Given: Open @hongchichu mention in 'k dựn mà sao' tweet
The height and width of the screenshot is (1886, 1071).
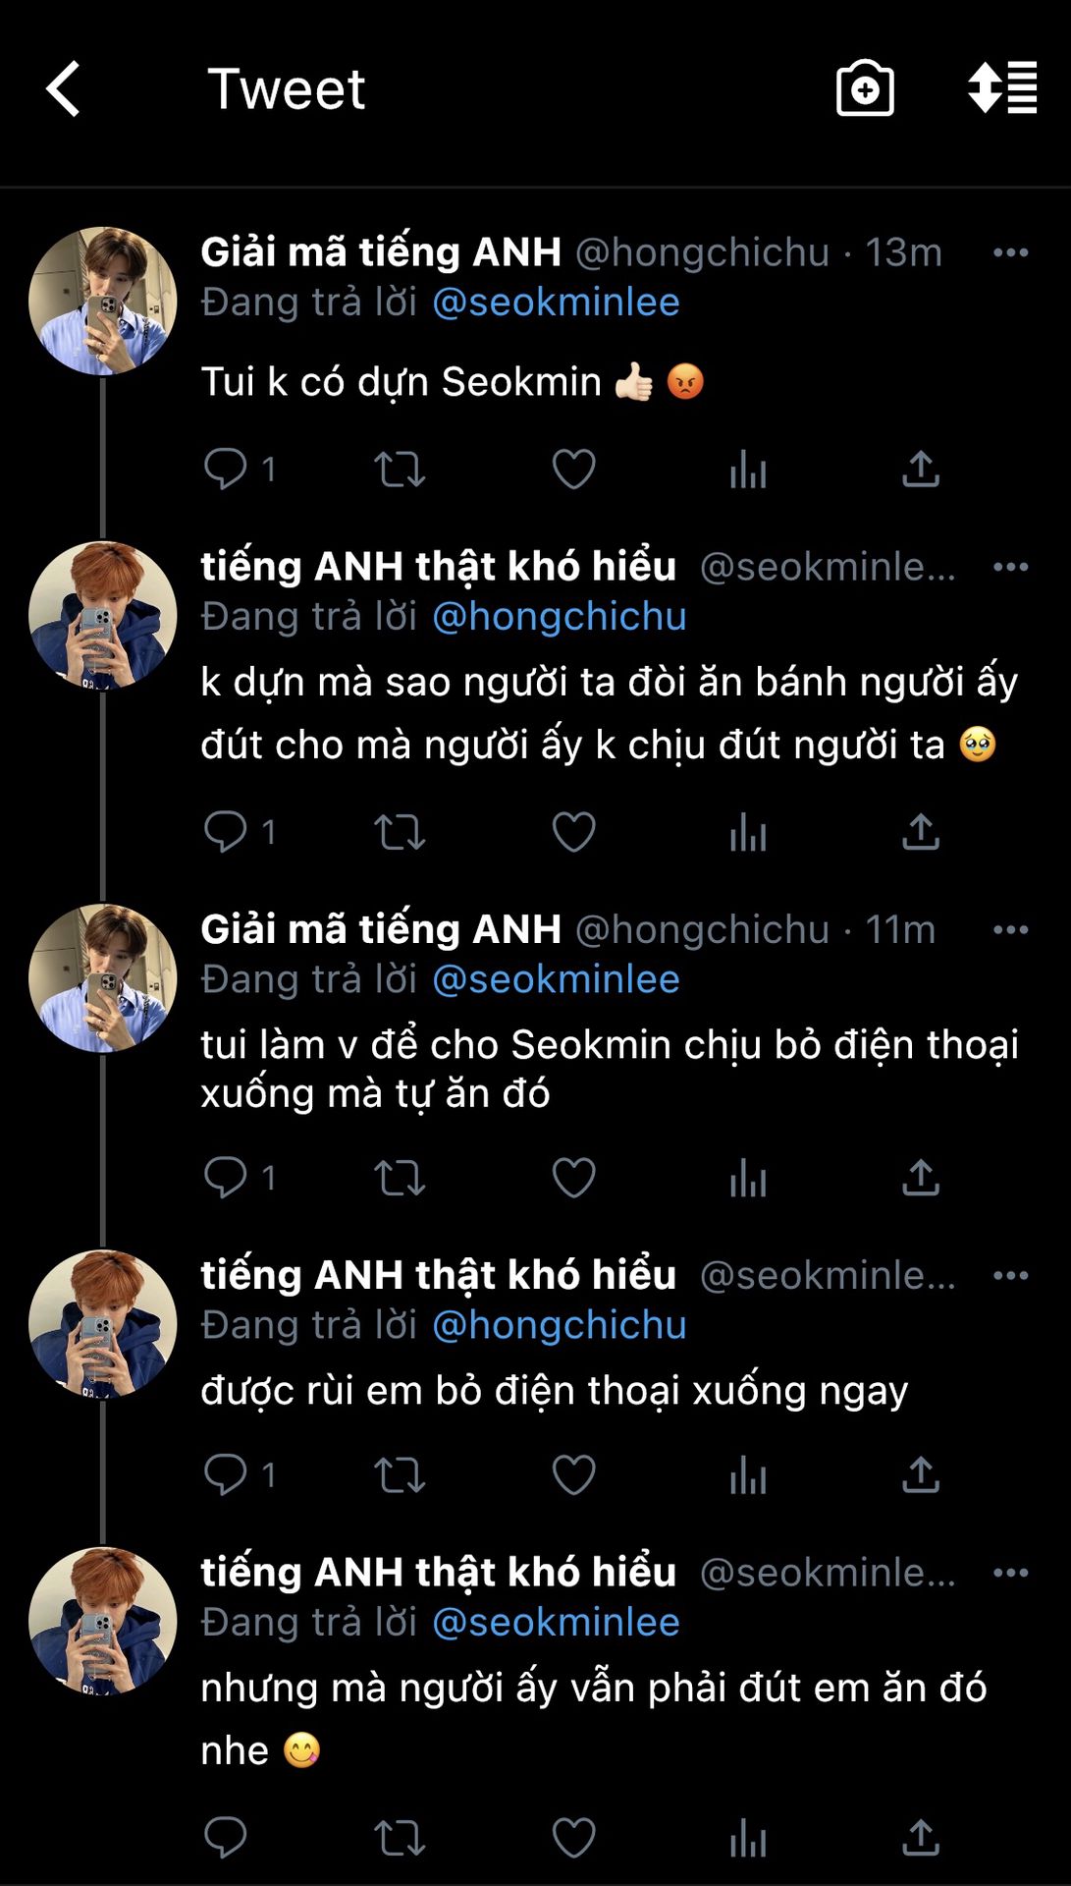Looking at the screenshot, I should 559,617.
